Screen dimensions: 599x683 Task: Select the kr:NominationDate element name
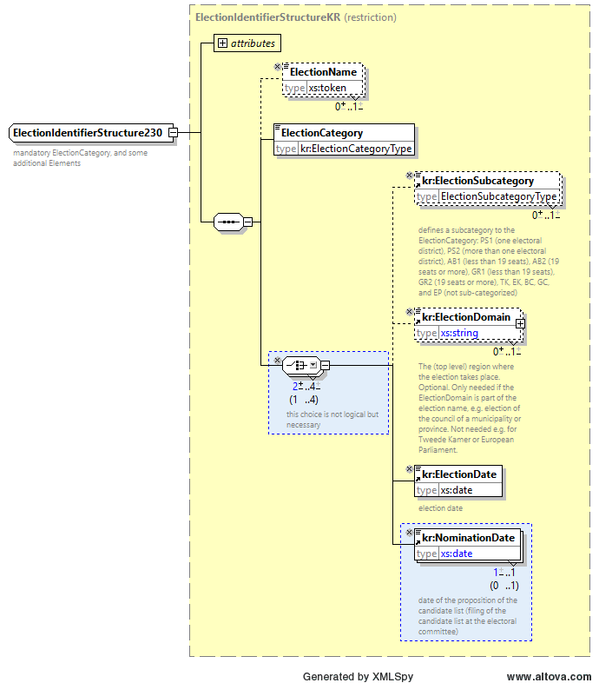(469, 538)
